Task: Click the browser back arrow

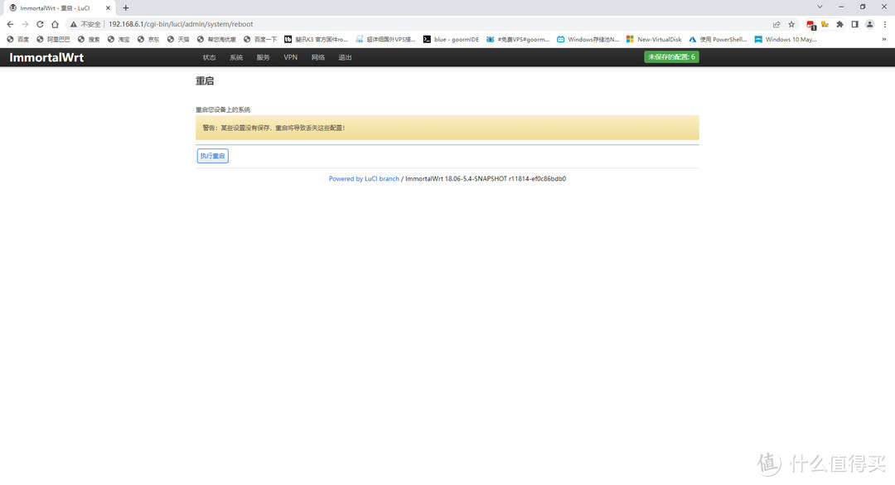Action: click(10, 24)
